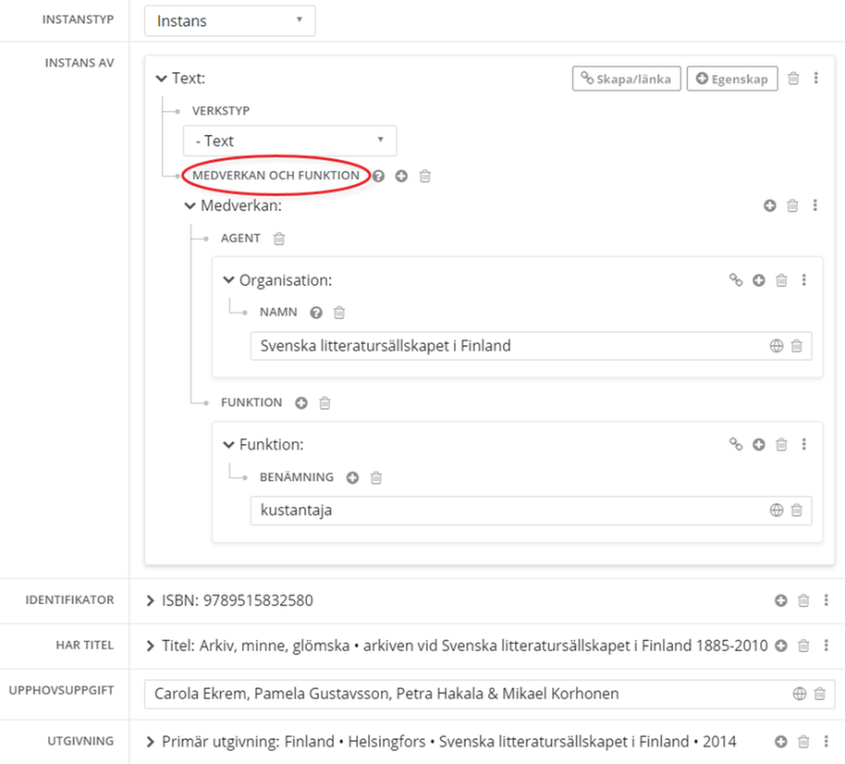The height and width of the screenshot is (764, 845).
Task: Click globe icon next to kustantaja value
Action: coord(777,511)
